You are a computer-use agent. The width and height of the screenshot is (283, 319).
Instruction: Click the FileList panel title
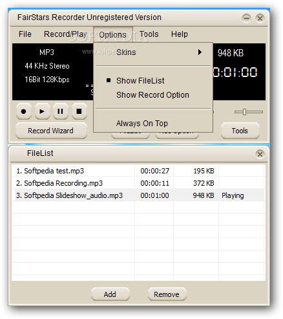40,153
